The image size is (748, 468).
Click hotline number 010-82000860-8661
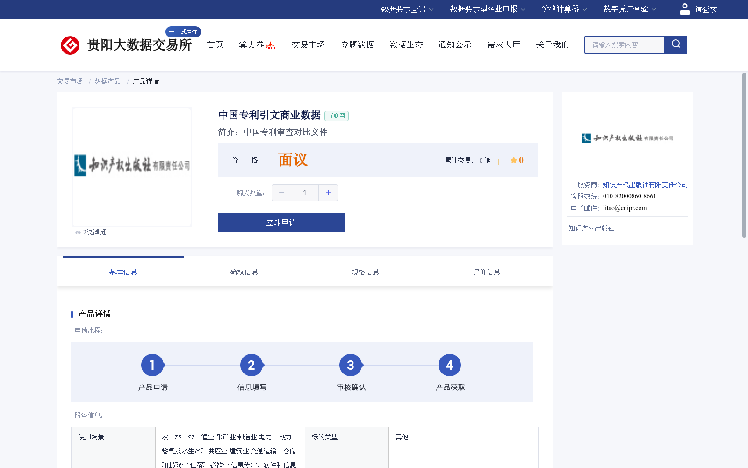[x=630, y=197]
